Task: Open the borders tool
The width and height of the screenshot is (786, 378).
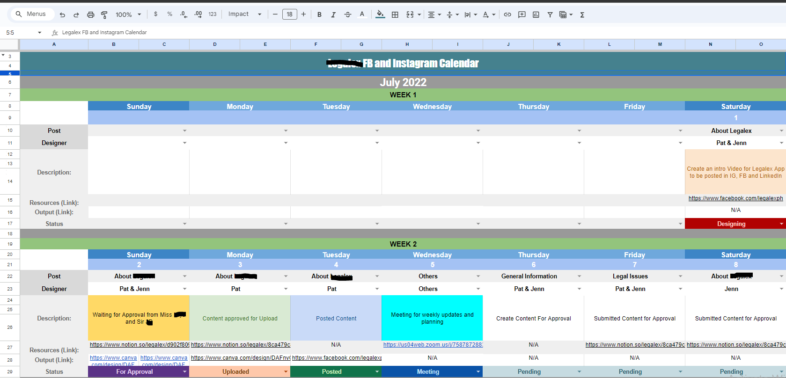Action: 395,15
